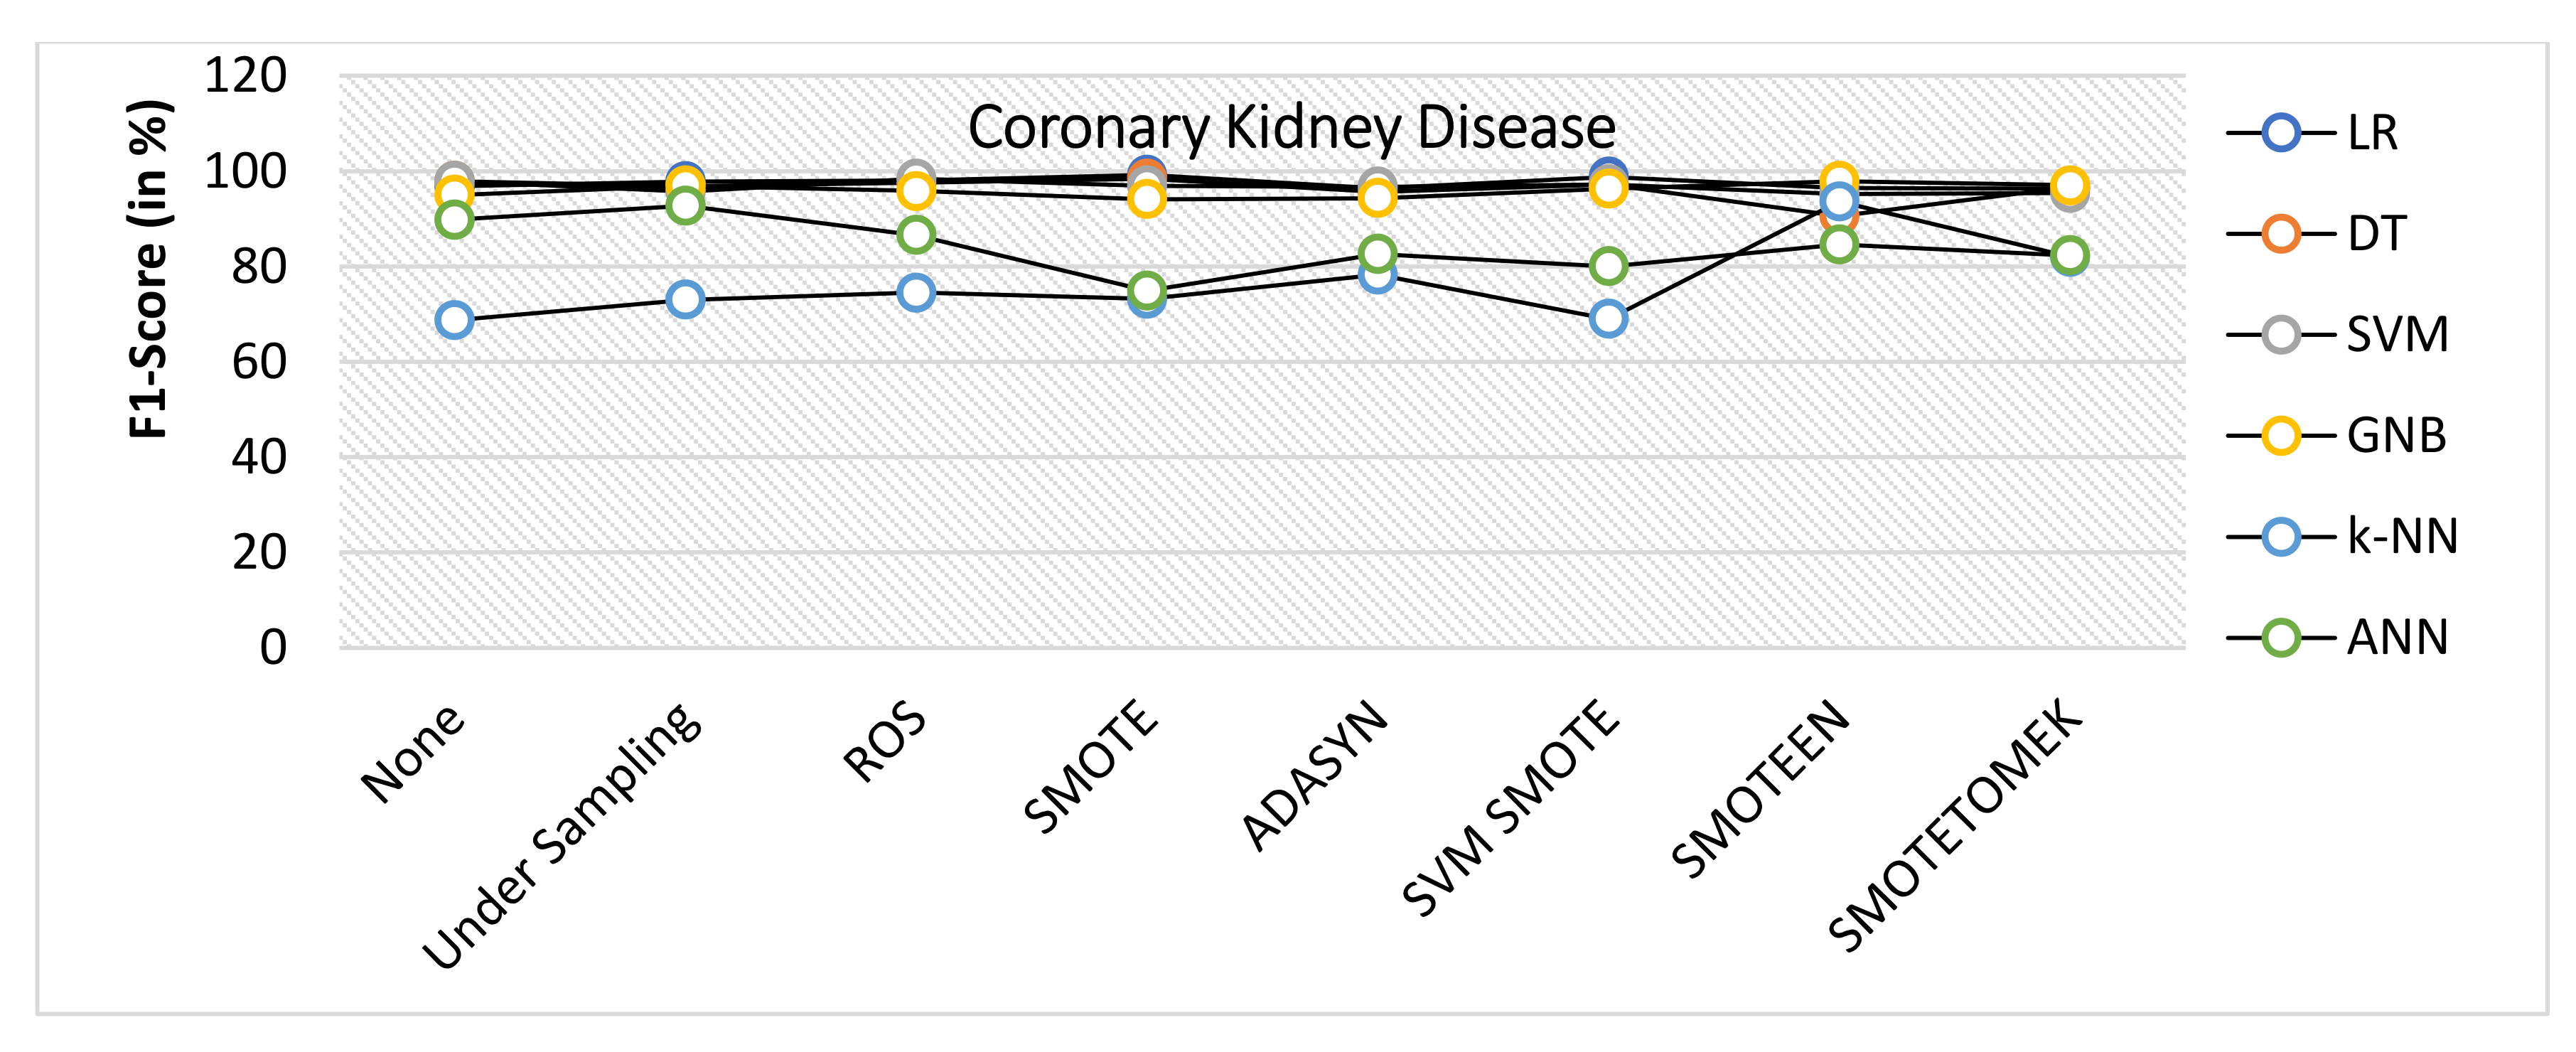The width and height of the screenshot is (2576, 1052).
Task: Pick the ANN data point at SMOTETOMEK
Action: point(2069,255)
